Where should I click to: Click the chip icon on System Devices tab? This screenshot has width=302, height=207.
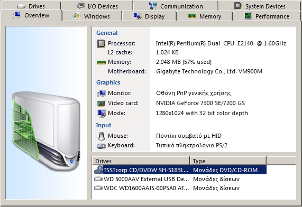238,6
